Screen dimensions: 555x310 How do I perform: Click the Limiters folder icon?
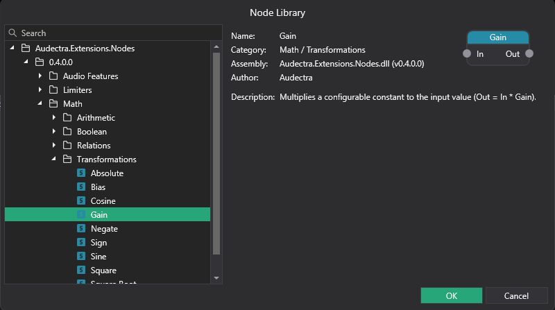[53, 89]
